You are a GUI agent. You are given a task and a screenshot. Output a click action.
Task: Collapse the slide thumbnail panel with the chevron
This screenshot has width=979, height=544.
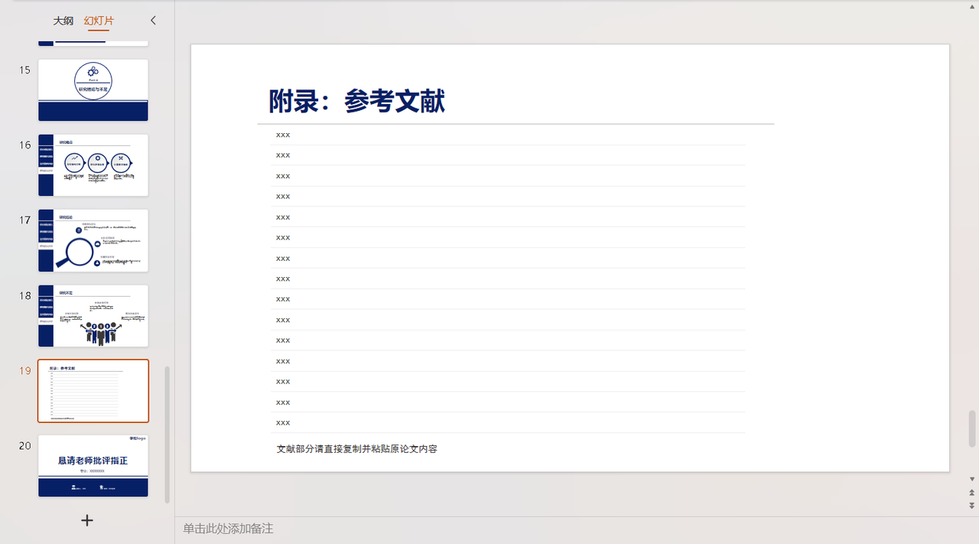(x=153, y=21)
